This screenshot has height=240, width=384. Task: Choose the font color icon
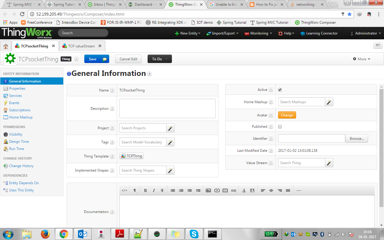[244, 190]
